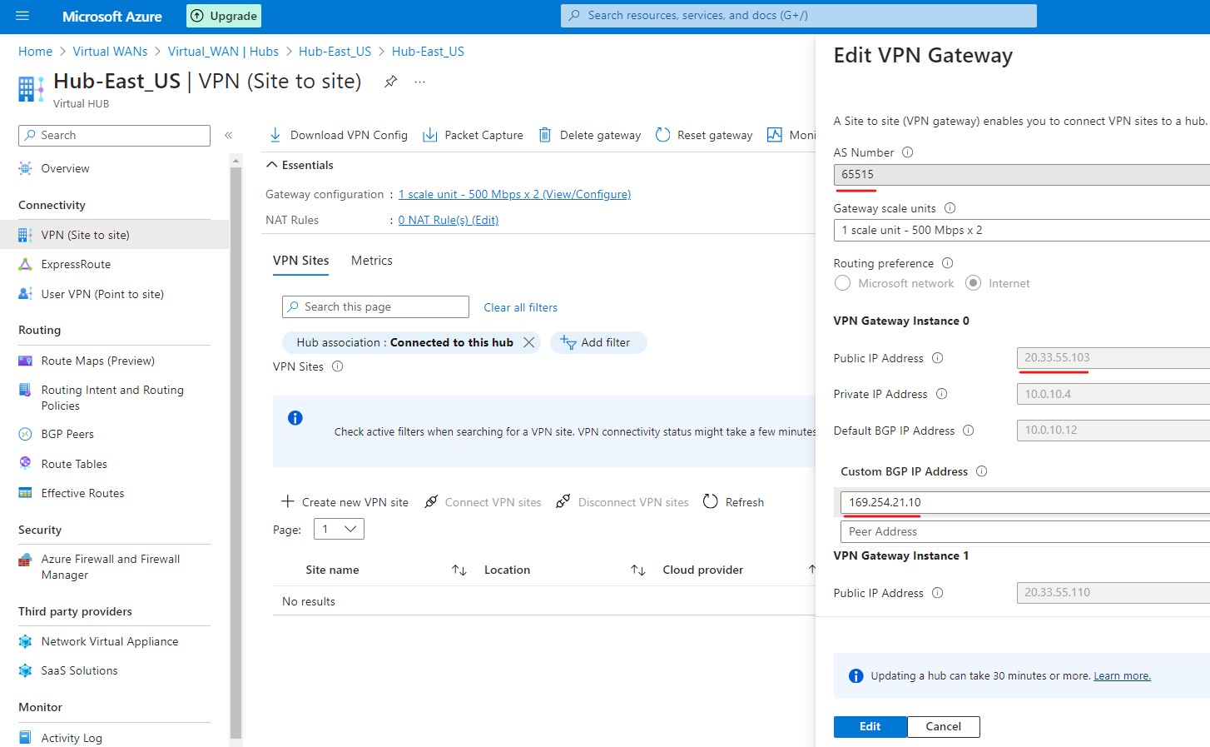Viewport: 1210px width, 747px height.
Task: Open the 0 NAT Rule(s) Edit link
Action: [448, 220]
